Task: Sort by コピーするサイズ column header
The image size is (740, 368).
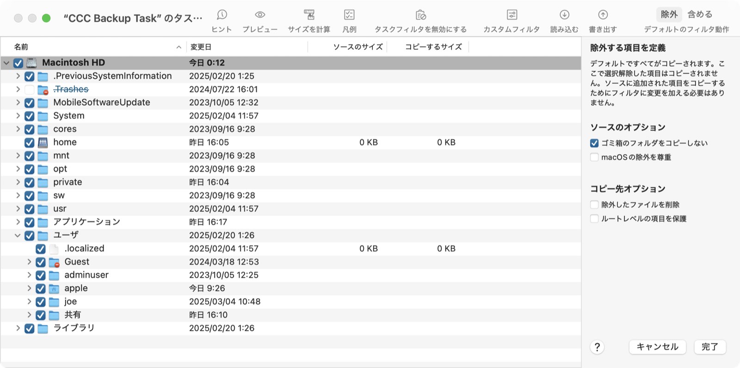Action: pyautogui.click(x=428, y=47)
